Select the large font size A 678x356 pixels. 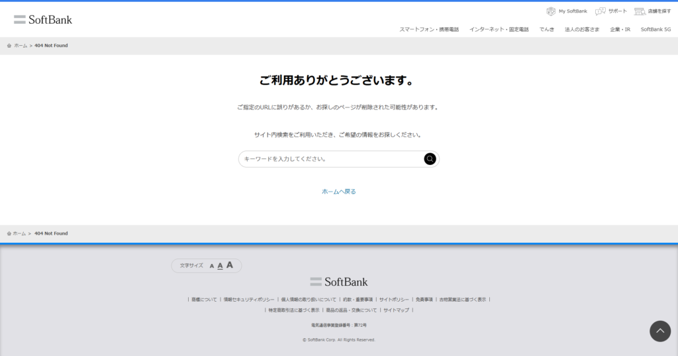click(x=230, y=265)
